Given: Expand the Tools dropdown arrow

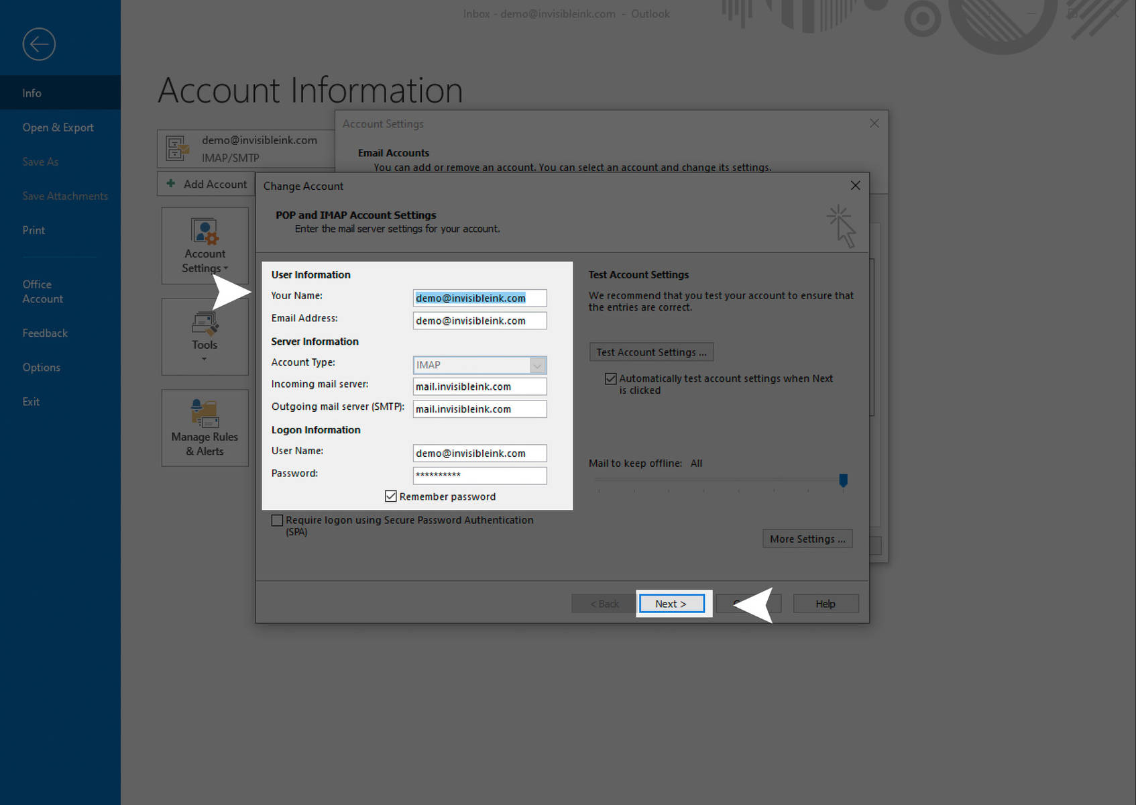Looking at the screenshot, I should (205, 359).
